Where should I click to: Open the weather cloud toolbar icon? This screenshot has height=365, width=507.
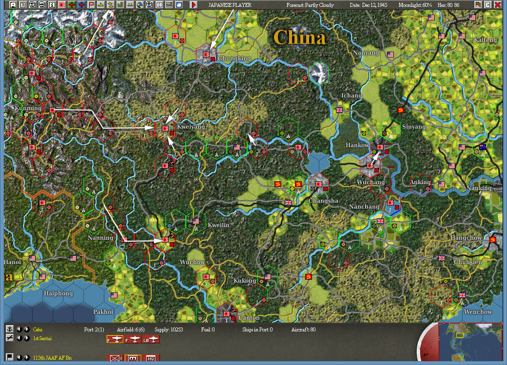179,5
